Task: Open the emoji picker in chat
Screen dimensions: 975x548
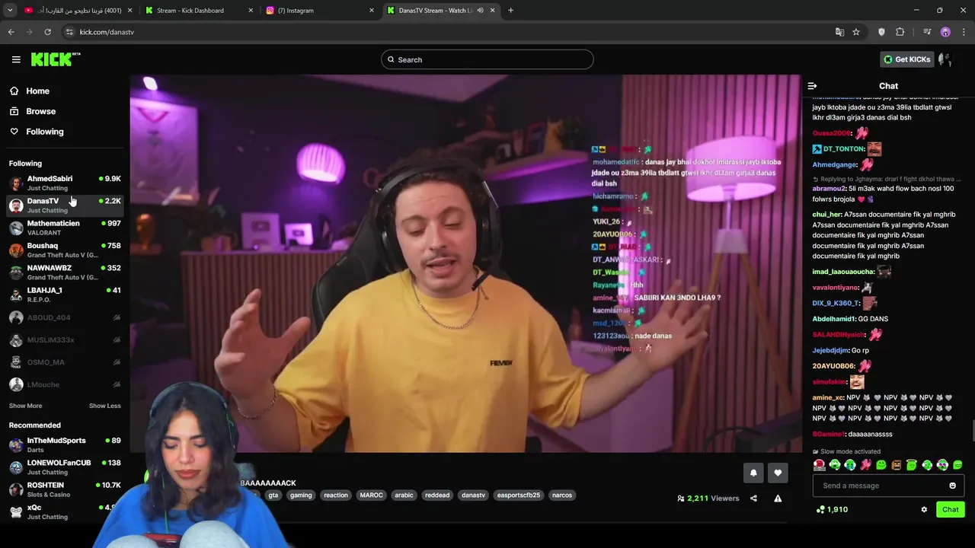Action: coord(952,486)
